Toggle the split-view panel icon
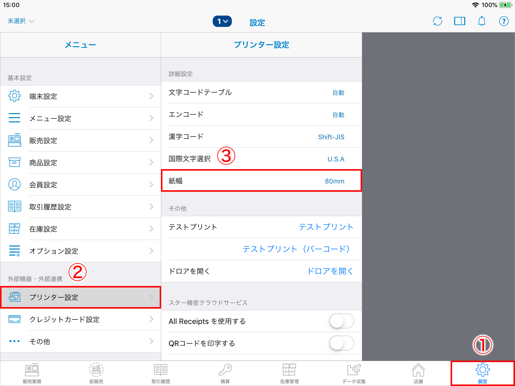This screenshot has width=515, height=386. tap(459, 21)
